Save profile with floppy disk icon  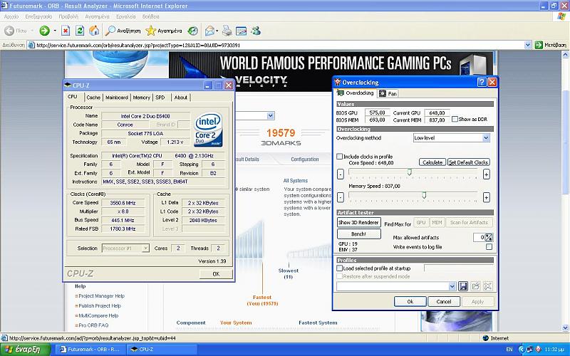463,286
